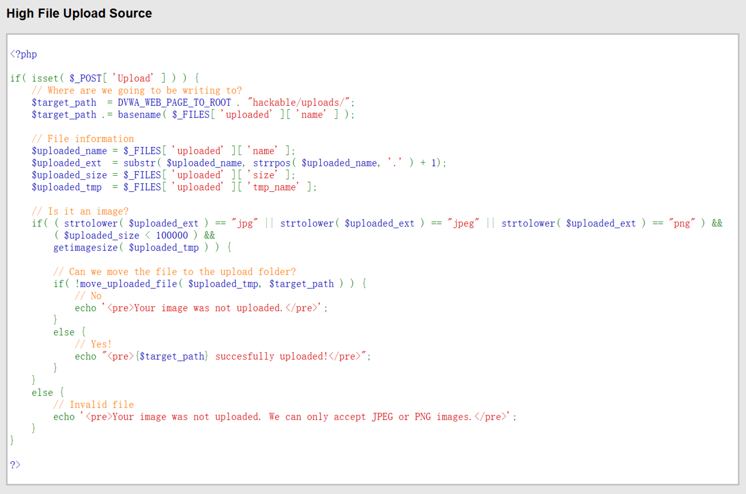Click the "// Is it an image?" comment
This screenshot has width=746, height=494.
tap(80, 211)
